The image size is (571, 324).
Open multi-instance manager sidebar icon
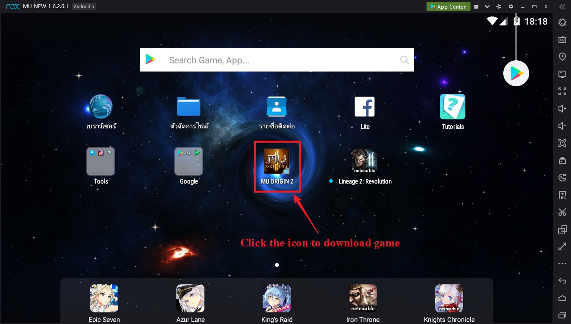[562, 229]
